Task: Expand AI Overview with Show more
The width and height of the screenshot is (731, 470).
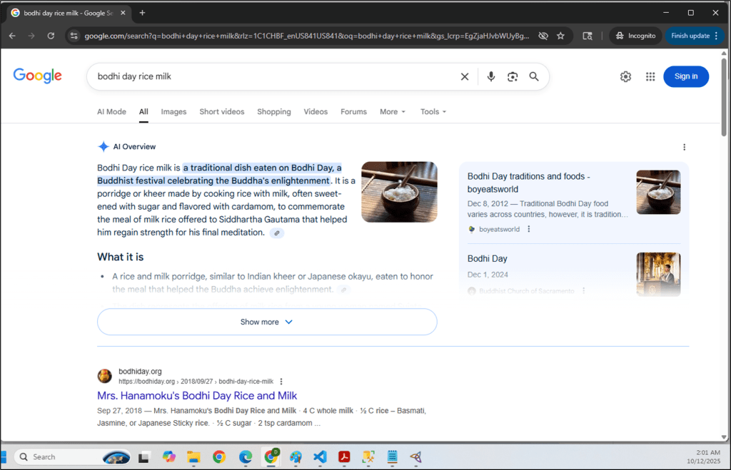Action: [267, 322]
